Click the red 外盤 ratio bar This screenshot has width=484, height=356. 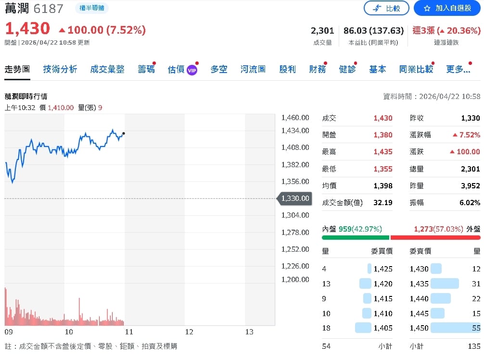435,237
